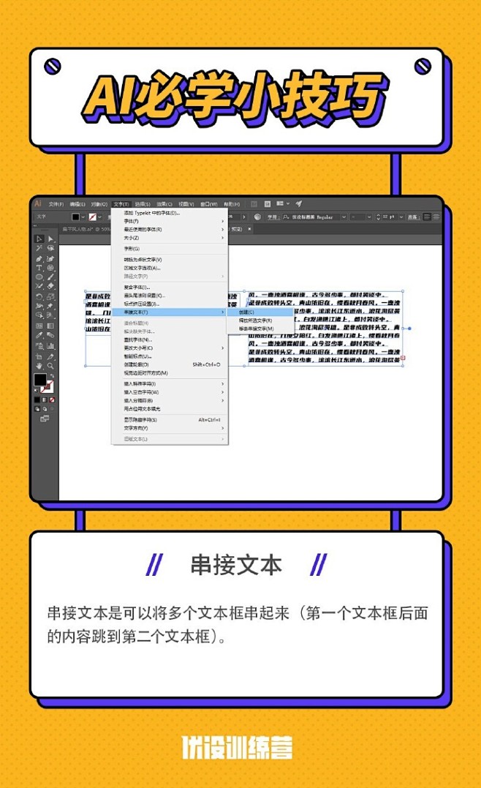Expand 大小(Z) submenu arrow
Viewport: 481px width, 788px height.
222,238
